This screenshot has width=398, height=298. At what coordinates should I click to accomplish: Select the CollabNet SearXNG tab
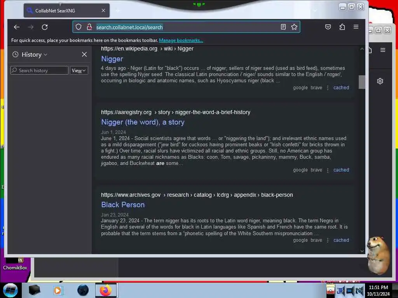(66, 10)
